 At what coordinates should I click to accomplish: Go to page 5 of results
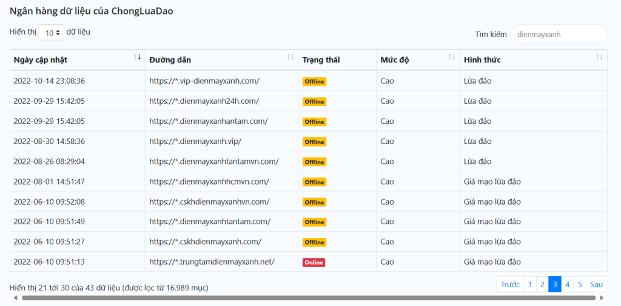(x=580, y=284)
